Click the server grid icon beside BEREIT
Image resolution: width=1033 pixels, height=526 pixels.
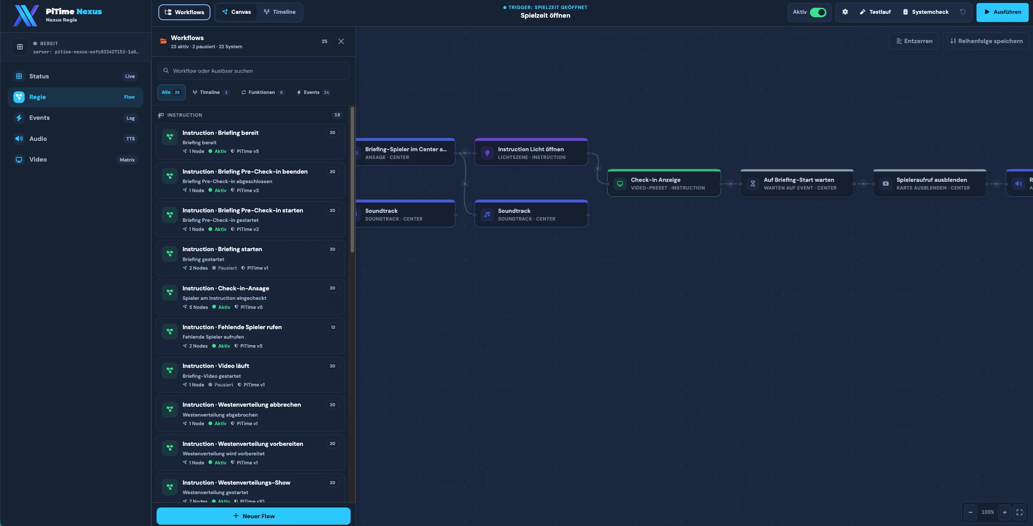(x=20, y=47)
